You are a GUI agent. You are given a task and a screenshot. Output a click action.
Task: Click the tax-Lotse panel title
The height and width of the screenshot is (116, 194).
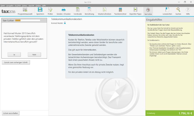(8, 21)
